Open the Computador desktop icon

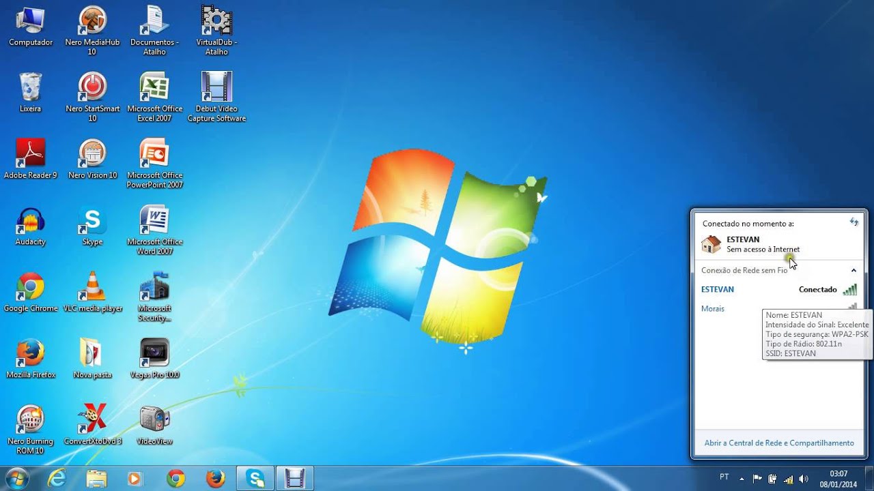(31, 27)
